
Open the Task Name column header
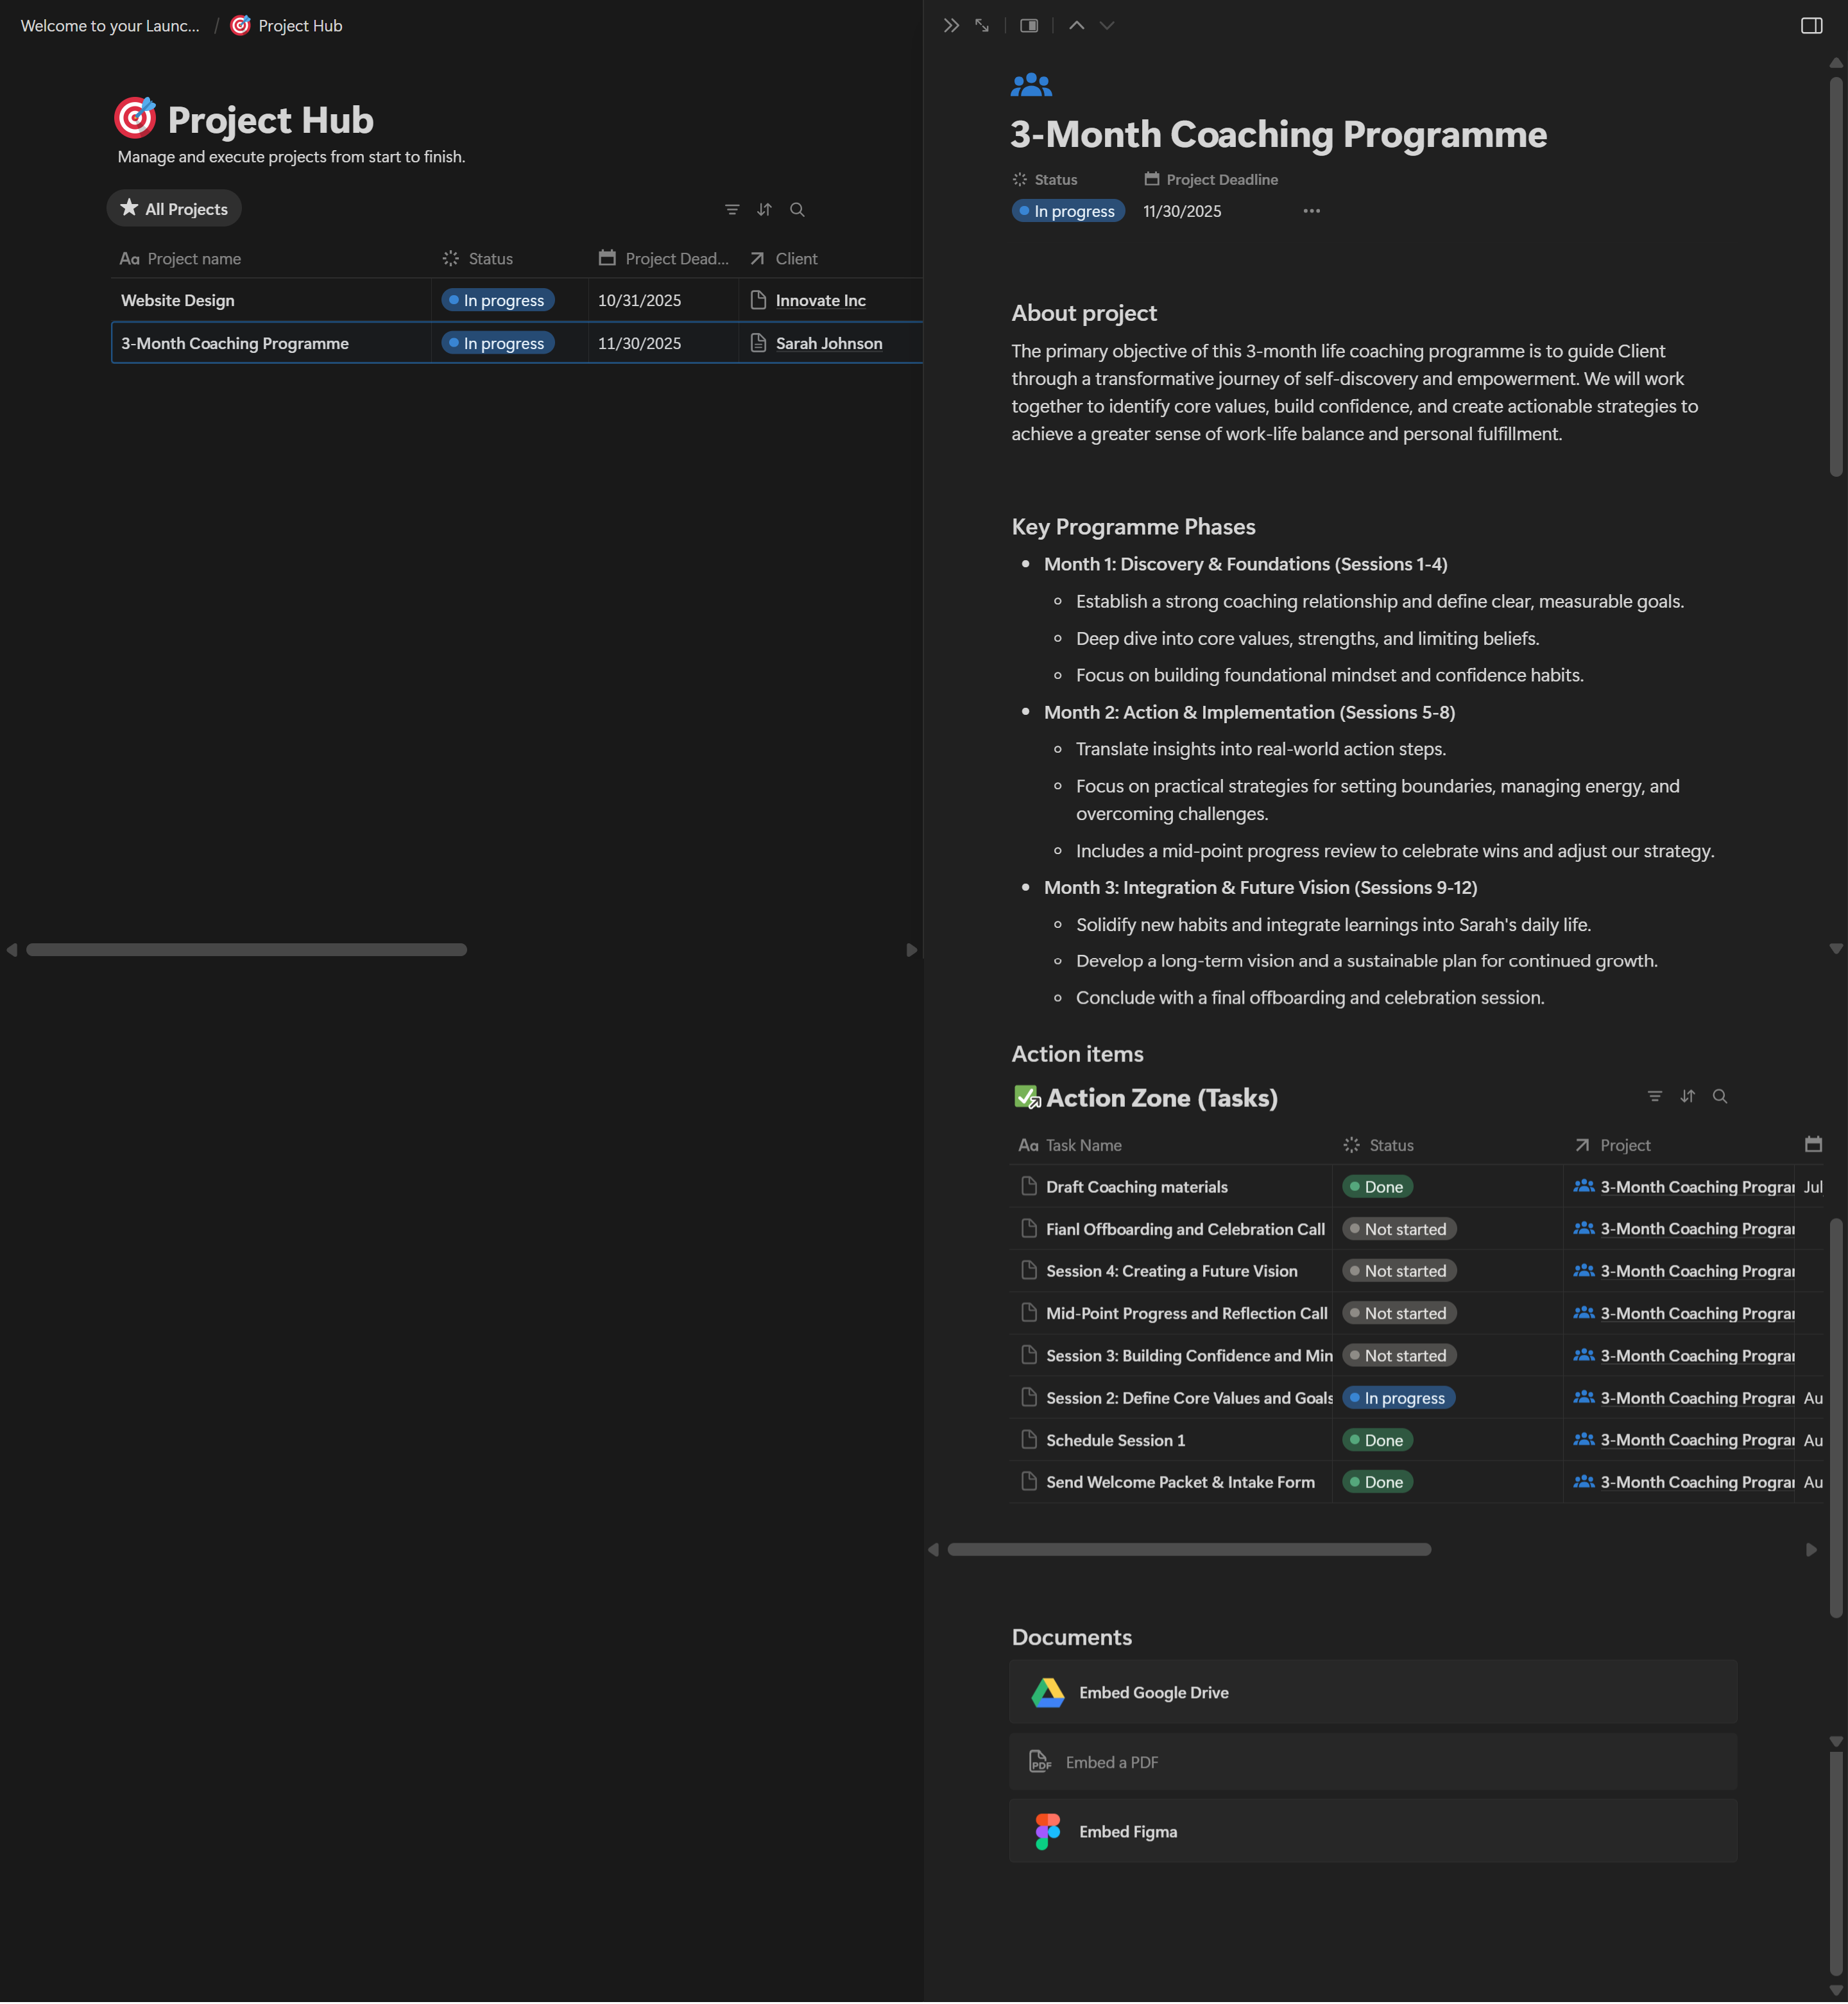pyautogui.click(x=1170, y=1145)
